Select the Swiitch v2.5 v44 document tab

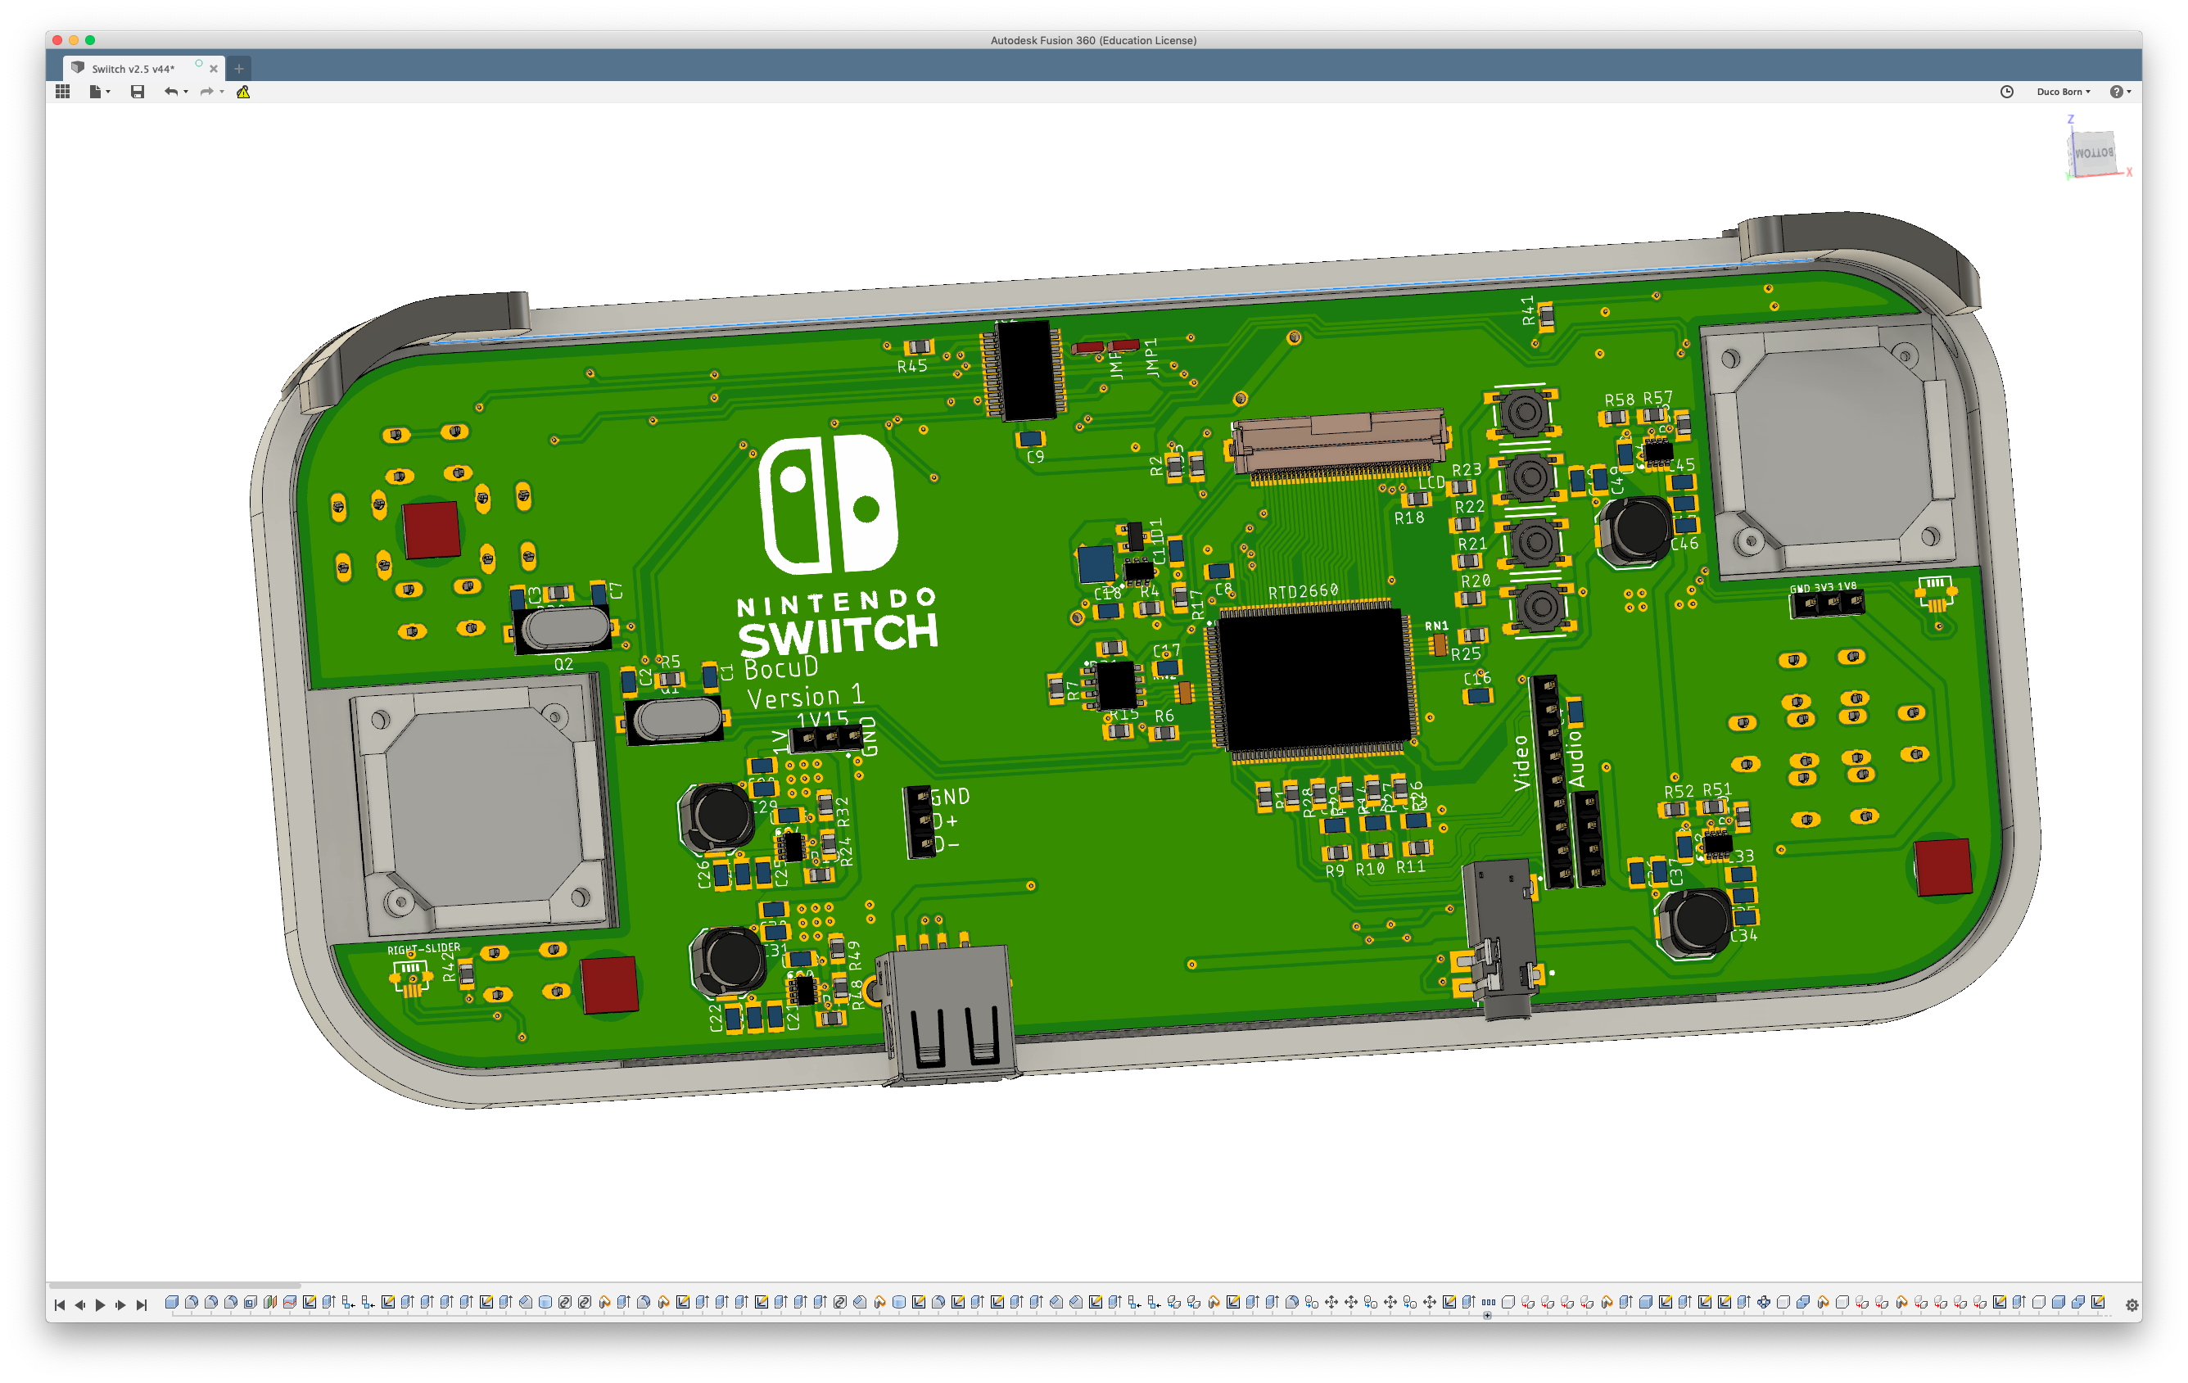tap(133, 69)
